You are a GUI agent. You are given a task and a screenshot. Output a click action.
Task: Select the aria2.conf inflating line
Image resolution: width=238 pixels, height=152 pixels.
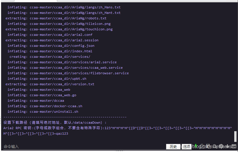pos(50,35)
